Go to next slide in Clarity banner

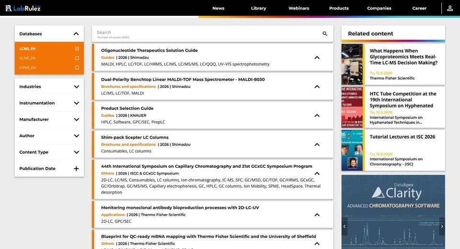442,226
